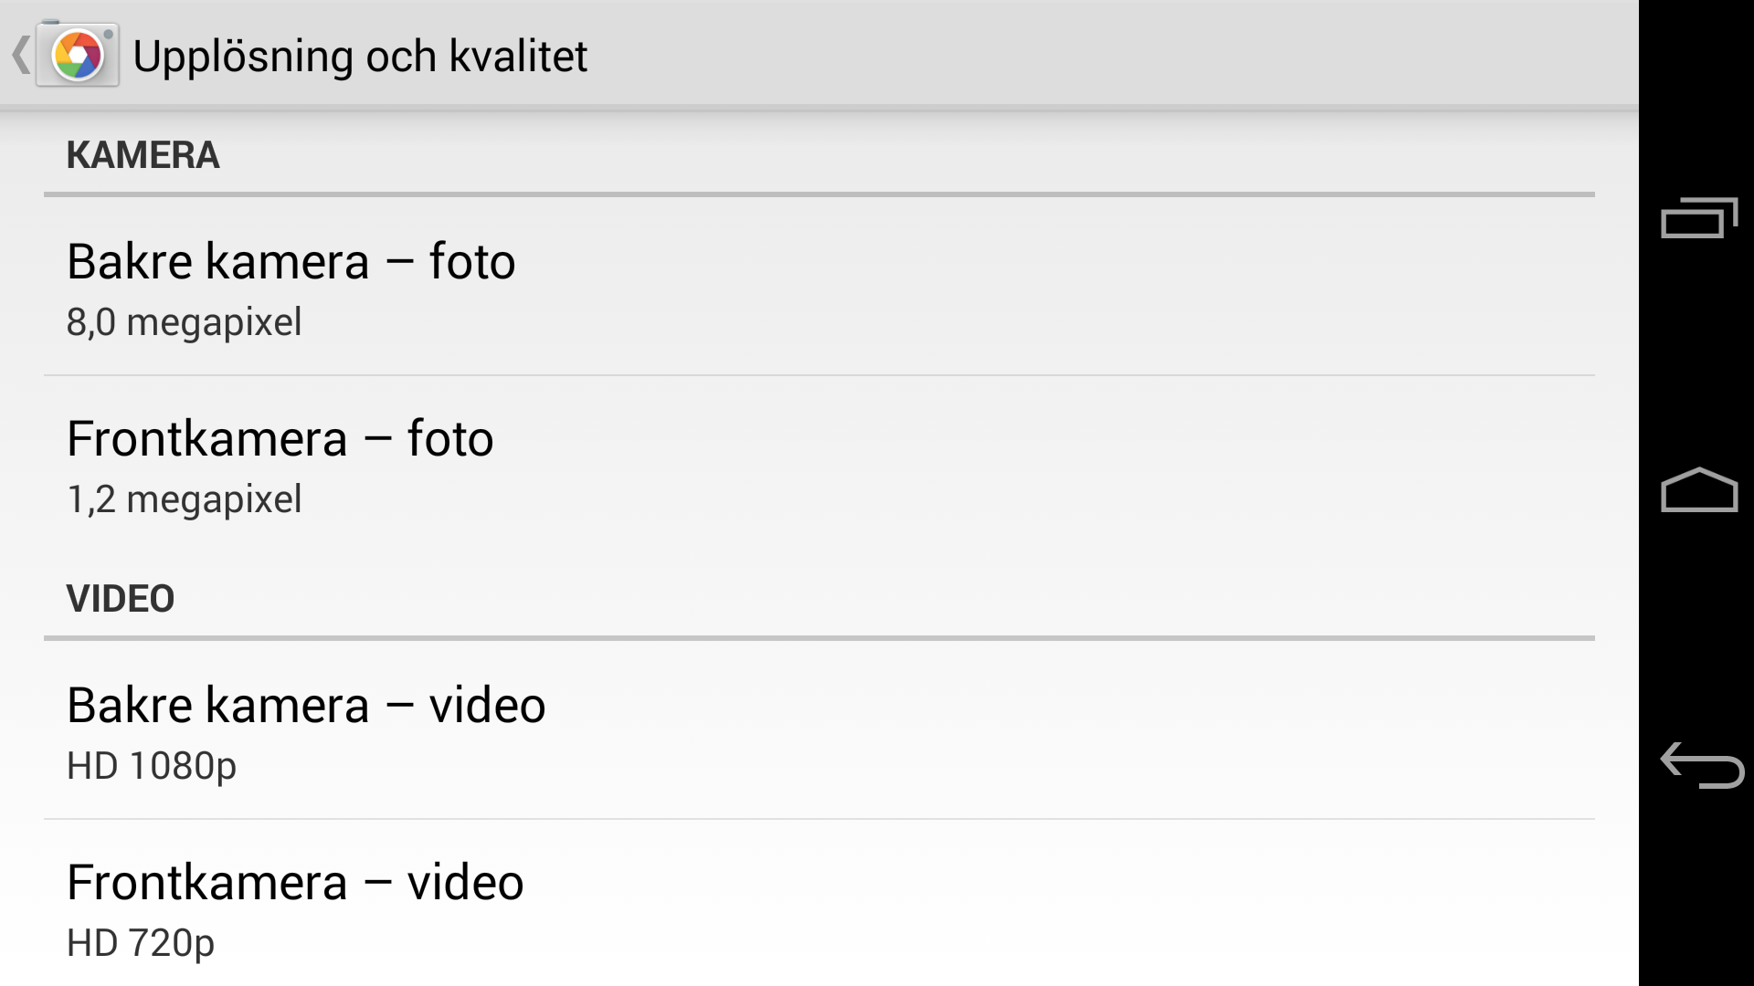The width and height of the screenshot is (1754, 986).
Task: Open Bakre kamera – video quality setting
Action: point(819,730)
